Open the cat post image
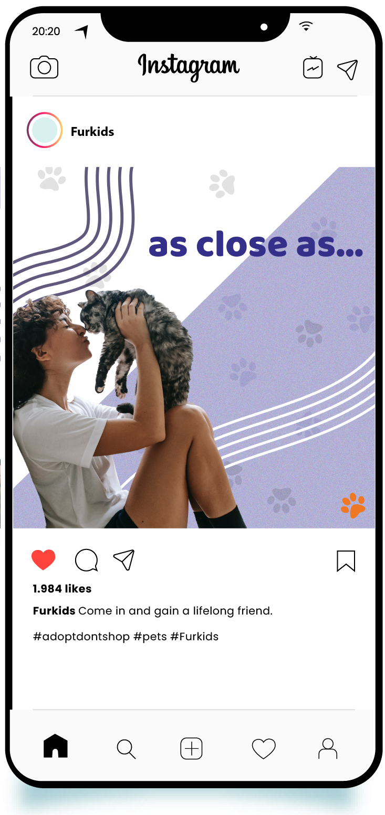Image resolution: width=385 pixels, height=815 pixels. point(194,347)
